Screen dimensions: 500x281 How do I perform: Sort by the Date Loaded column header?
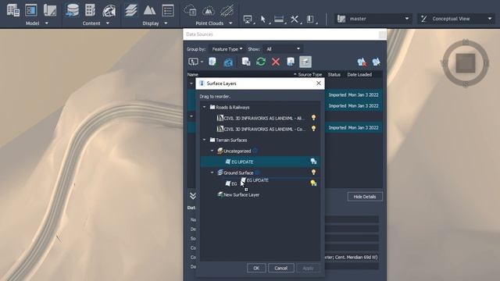(x=359, y=75)
